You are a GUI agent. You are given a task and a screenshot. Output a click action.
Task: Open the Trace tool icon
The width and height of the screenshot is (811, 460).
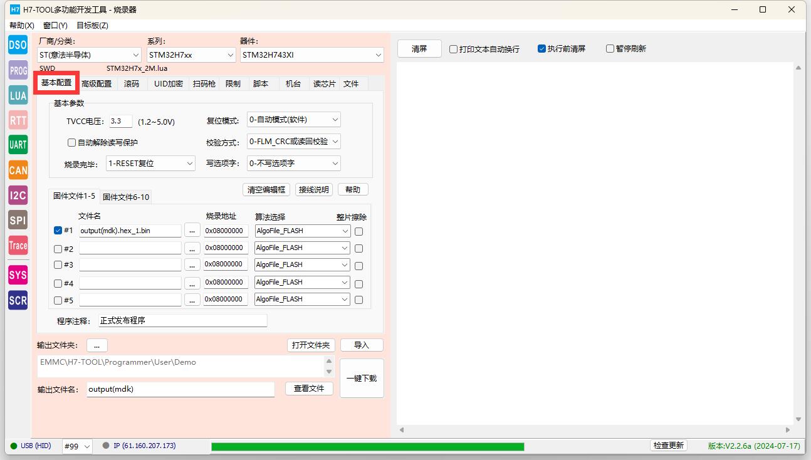tap(18, 245)
